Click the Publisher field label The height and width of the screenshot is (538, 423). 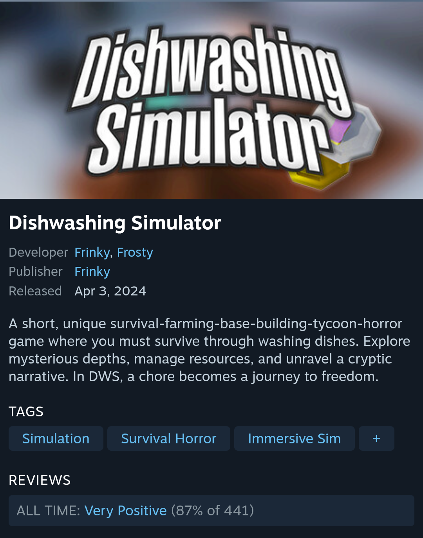point(36,272)
